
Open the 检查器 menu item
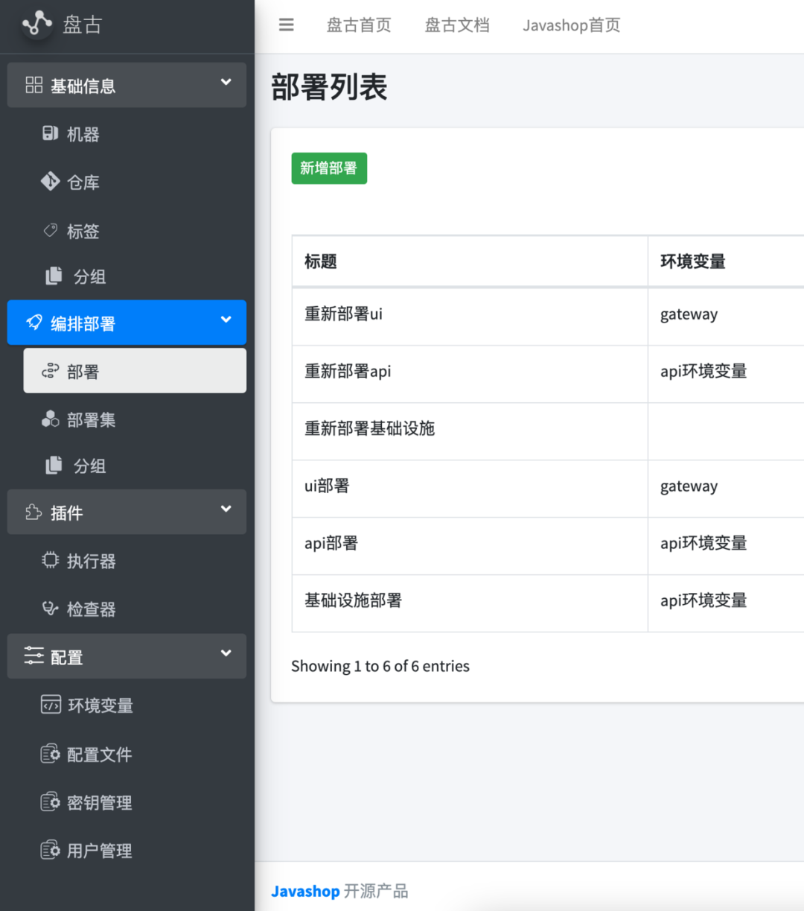[135, 609]
